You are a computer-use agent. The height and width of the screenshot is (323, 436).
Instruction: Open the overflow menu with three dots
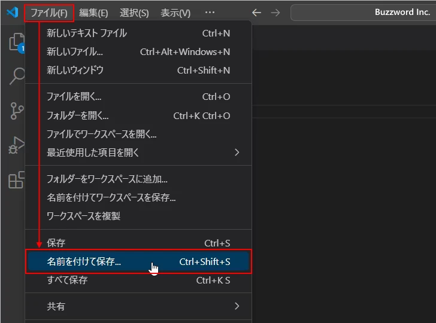click(210, 13)
